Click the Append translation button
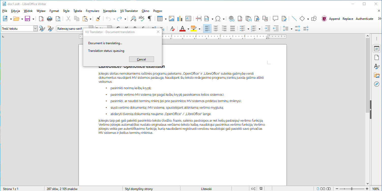382x191 pixels. point(334,19)
